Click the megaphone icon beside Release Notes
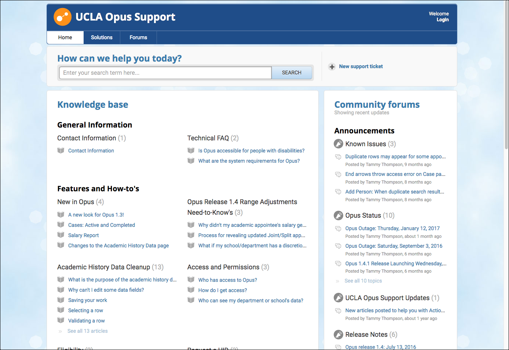Image resolution: width=509 pixels, height=350 pixels. [x=338, y=335]
